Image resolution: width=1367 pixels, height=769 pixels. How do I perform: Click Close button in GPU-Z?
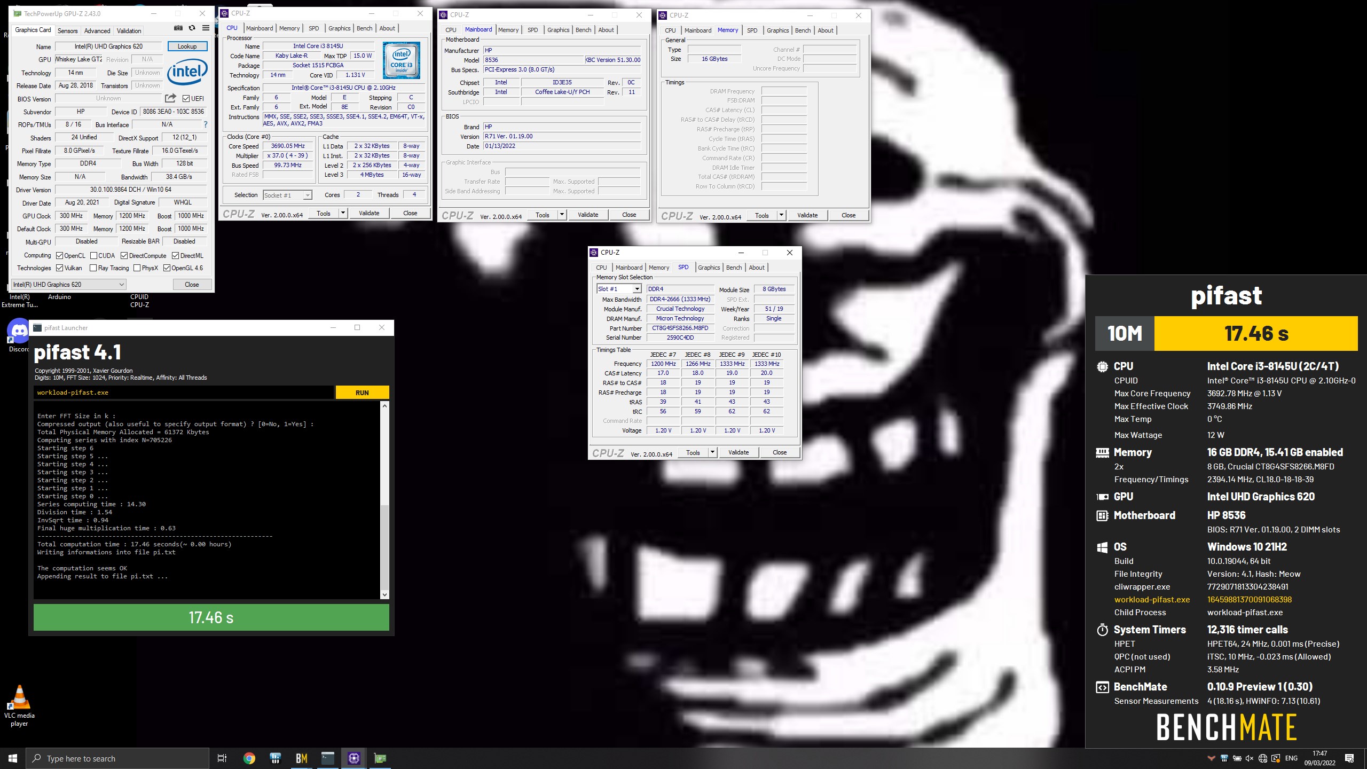[x=192, y=285]
